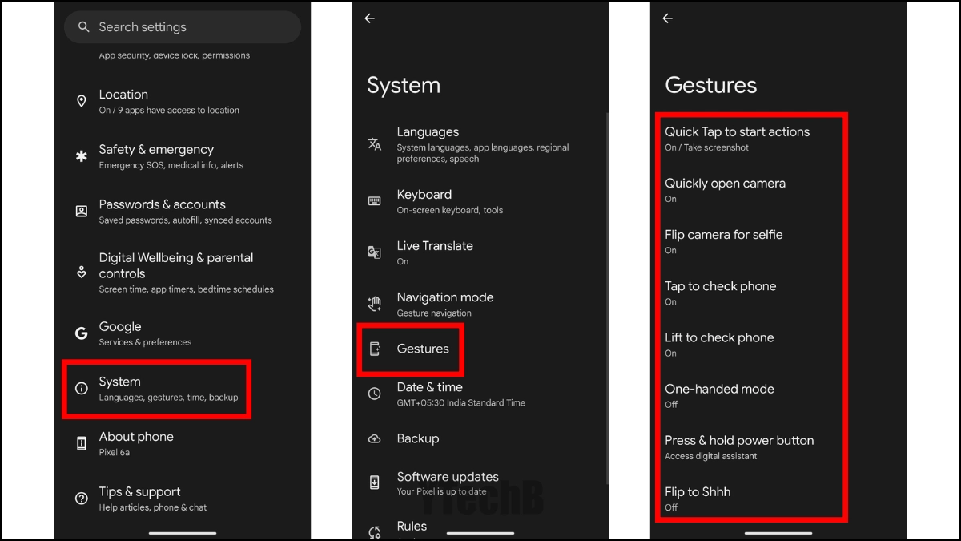
Task: Open Quick Tap to start actions
Action: [737, 139]
